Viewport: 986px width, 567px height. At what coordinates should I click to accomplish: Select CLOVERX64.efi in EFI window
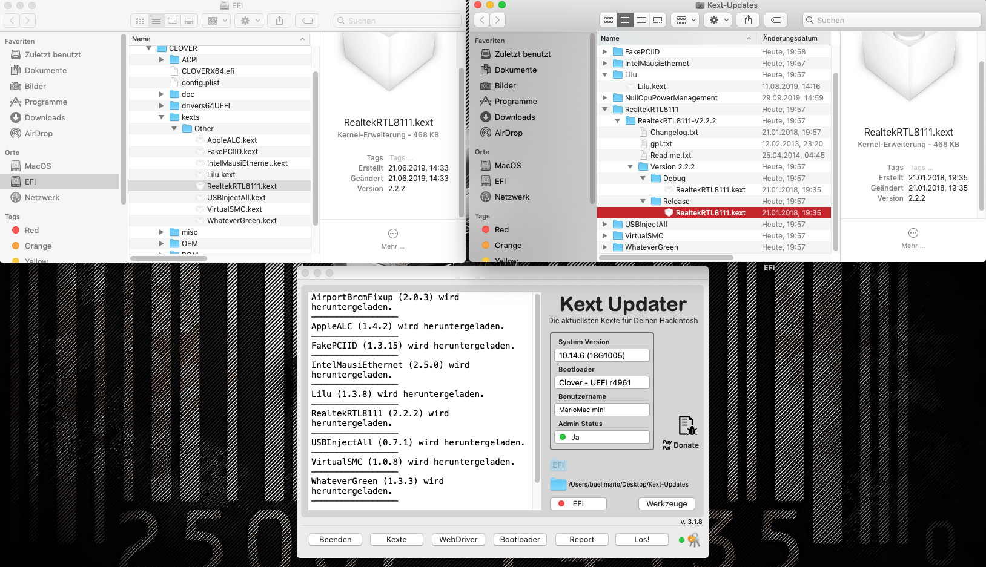coord(207,71)
